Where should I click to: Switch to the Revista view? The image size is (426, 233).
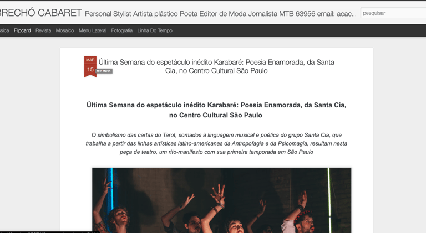coord(43,30)
